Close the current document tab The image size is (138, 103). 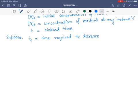[x=130, y=5]
